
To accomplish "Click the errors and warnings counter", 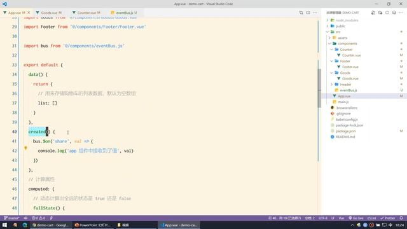I will coord(38,218).
